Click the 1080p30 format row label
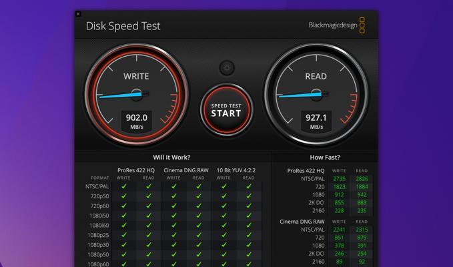 click(98, 245)
